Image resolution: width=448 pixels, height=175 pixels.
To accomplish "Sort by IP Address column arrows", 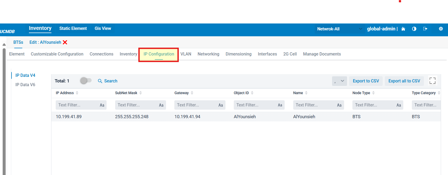I will [x=77, y=93].
